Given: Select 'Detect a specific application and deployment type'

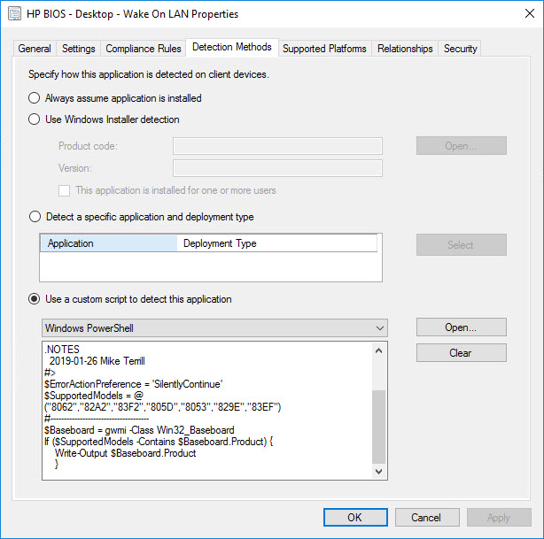Looking at the screenshot, I should [x=35, y=217].
